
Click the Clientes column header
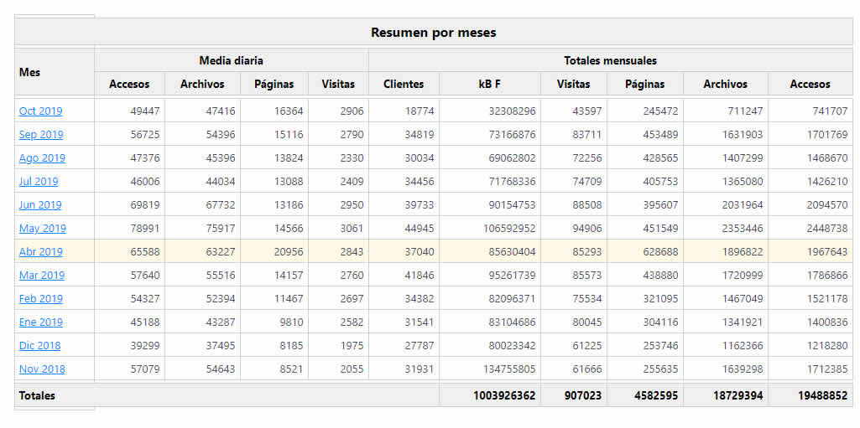point(404,84)
